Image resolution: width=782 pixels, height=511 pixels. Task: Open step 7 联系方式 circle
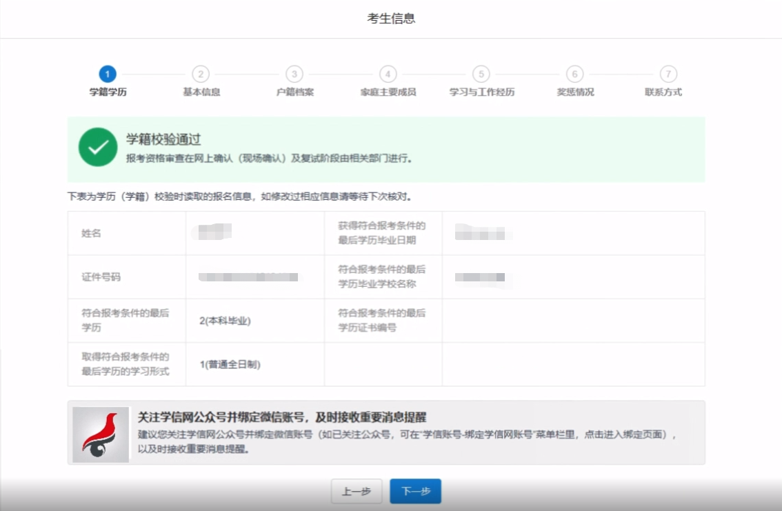[668, 74]
